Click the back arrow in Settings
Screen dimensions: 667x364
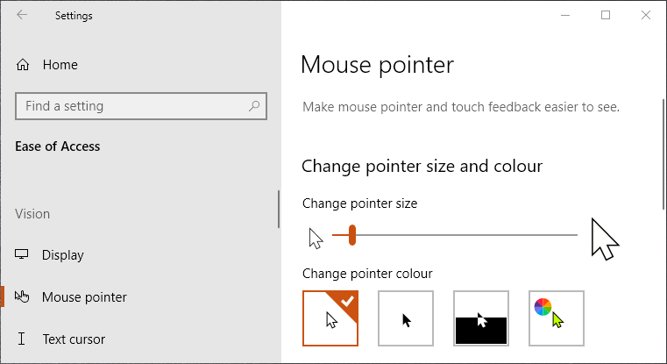click(22, 15)
